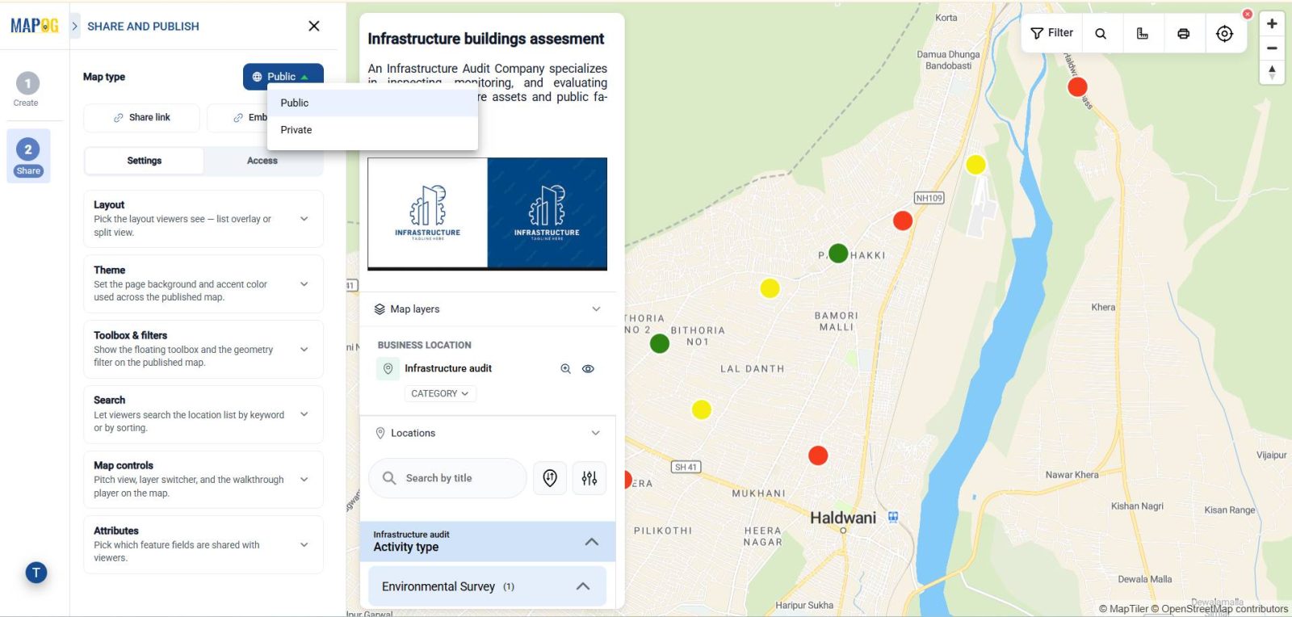Click the Map type label
1292x617 pixels.
pos(104,77)
